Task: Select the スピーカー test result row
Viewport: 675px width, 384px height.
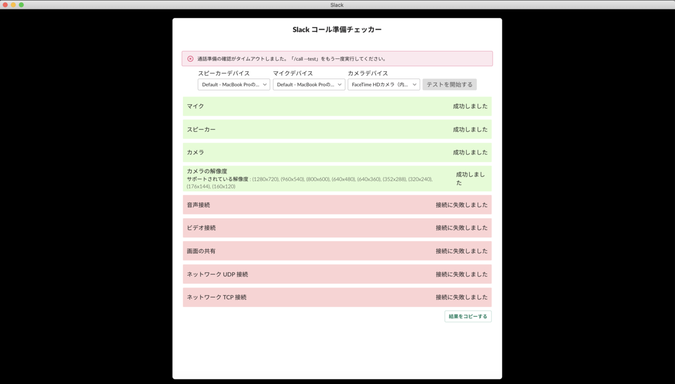Action: (x=337, y=129)
